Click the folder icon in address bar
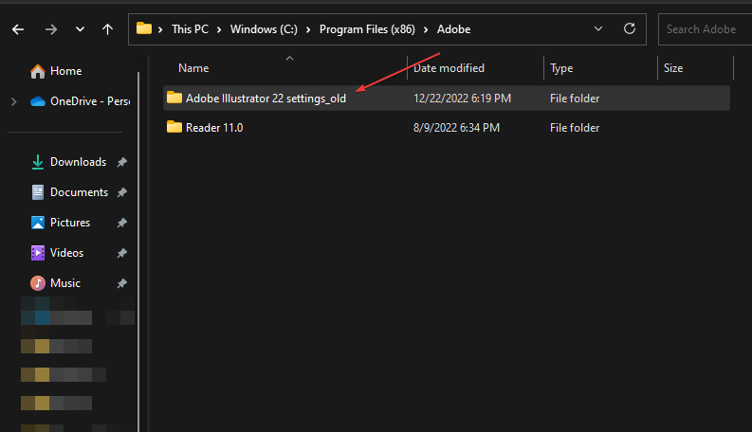752x432 pixels. click(144, 28)
